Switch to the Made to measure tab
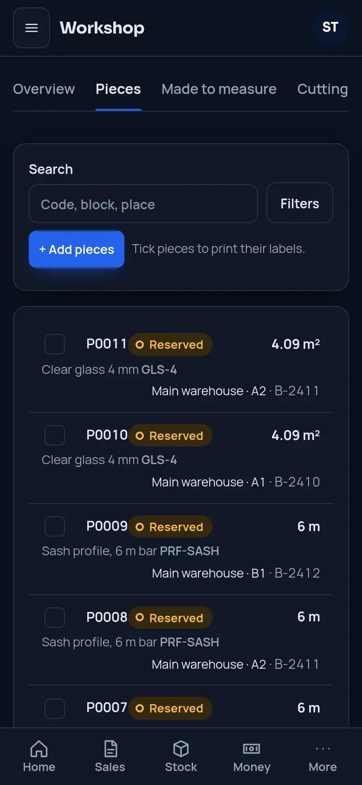 point(219,89)
